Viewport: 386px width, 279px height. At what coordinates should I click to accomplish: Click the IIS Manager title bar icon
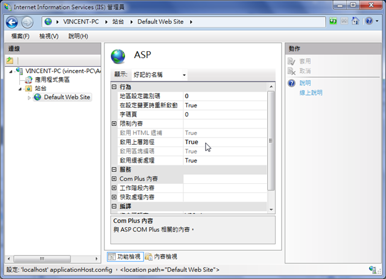tap(7, 7)
